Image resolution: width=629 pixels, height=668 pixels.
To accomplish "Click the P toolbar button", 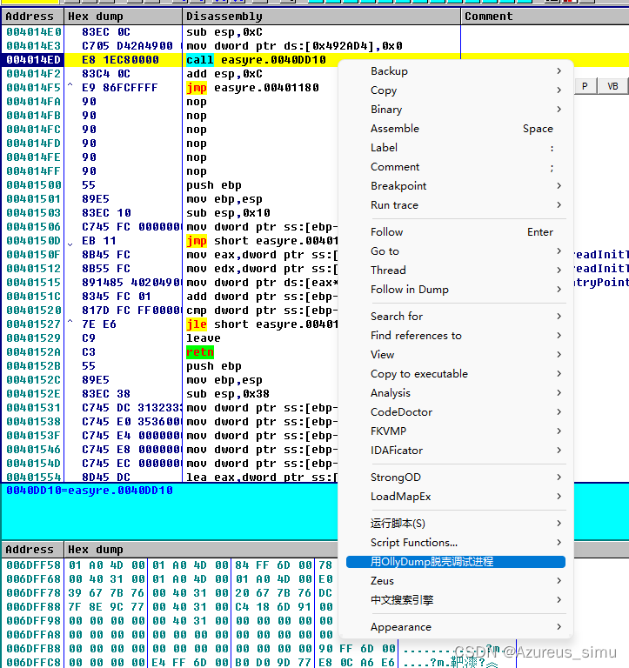I will (585, 86).
